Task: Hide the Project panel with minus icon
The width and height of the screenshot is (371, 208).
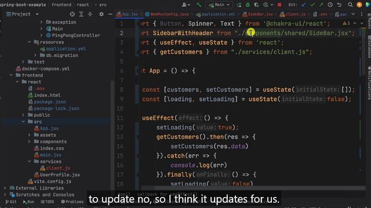Action: tap(110, 14)
